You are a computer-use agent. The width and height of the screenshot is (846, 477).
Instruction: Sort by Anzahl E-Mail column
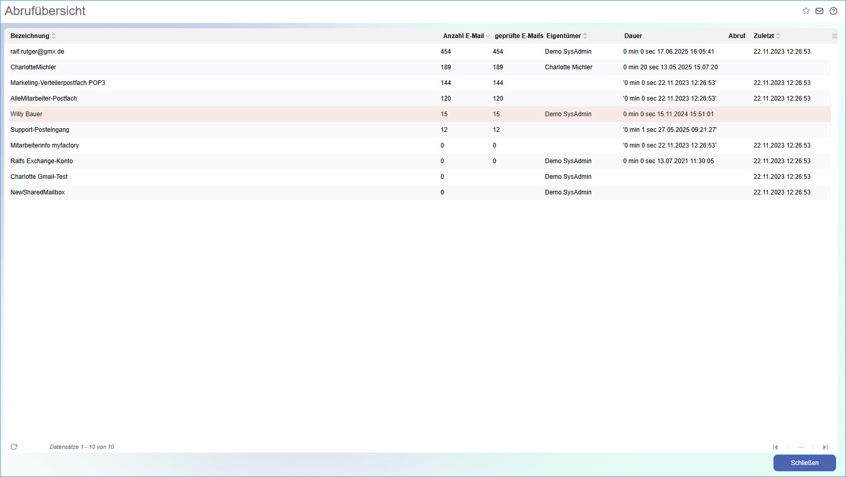coord(463,36)
